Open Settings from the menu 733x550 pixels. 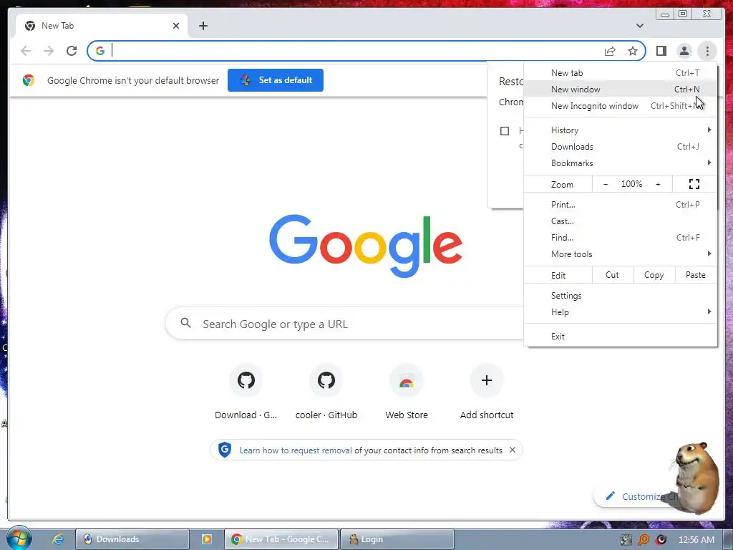(x=621, y=296)
